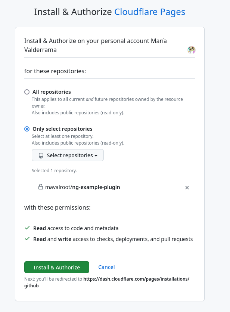
Task: Click the green checkmark beside Read access
Action: coord(27,228)
